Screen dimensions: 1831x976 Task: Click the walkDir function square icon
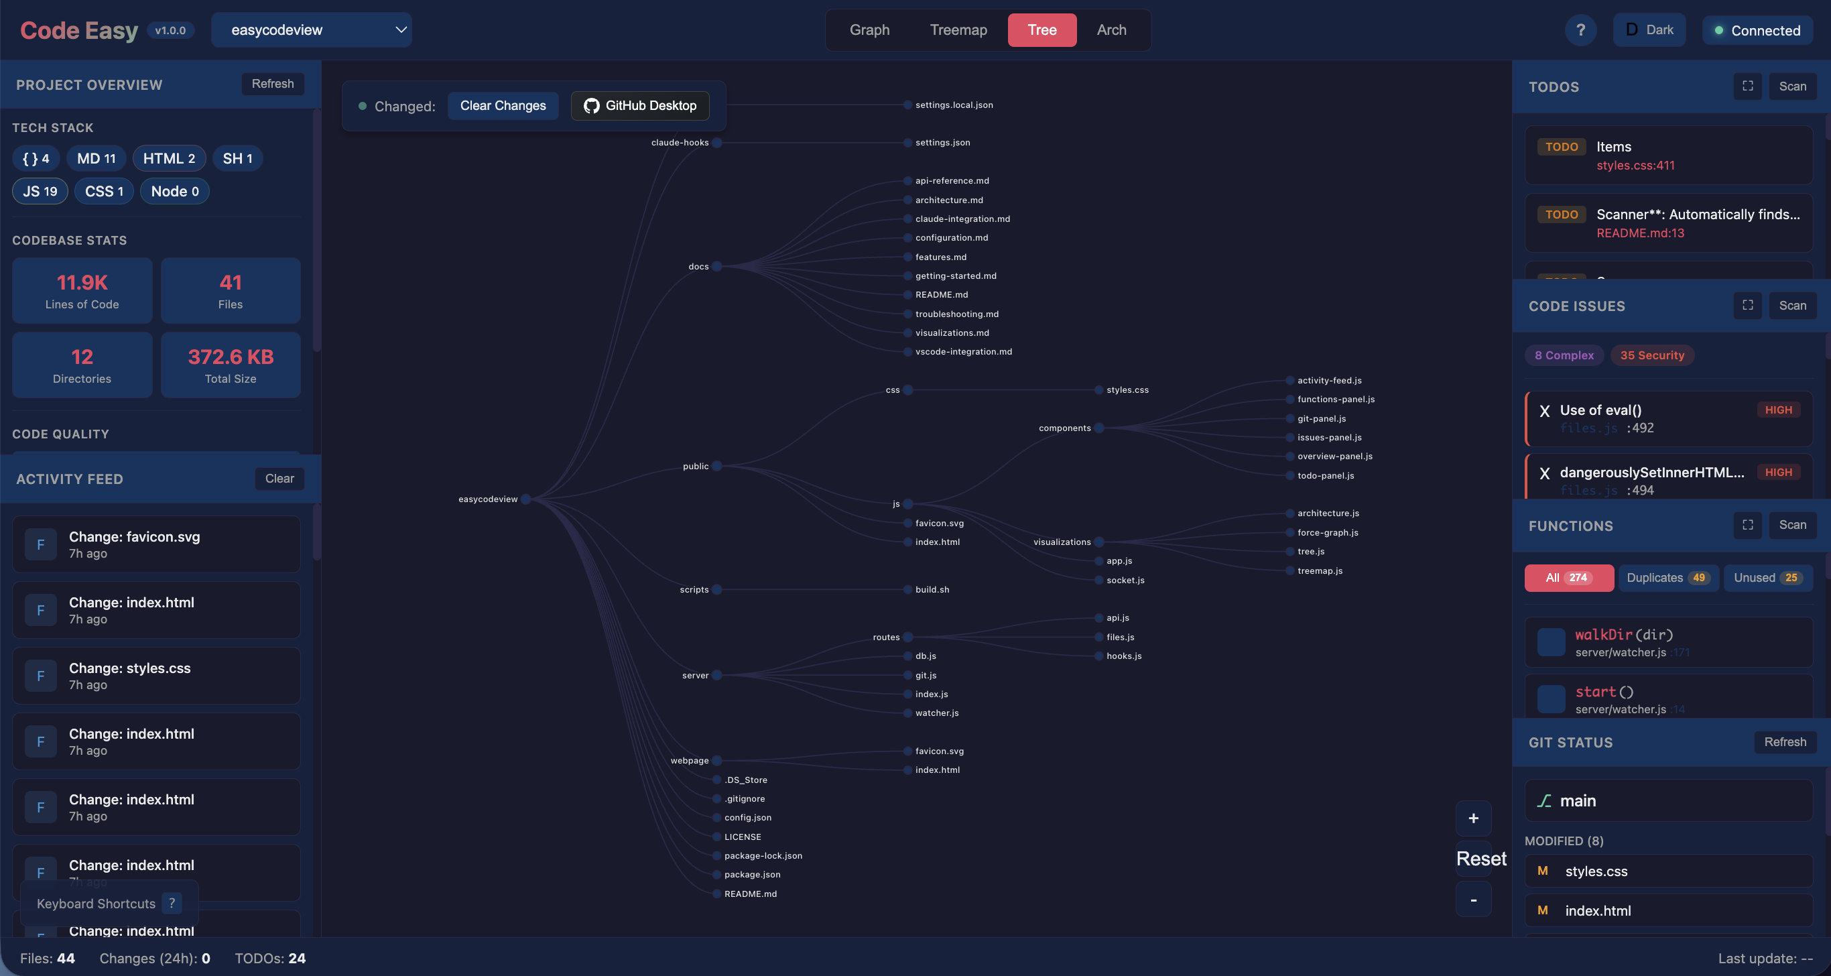coord(1551,642)
